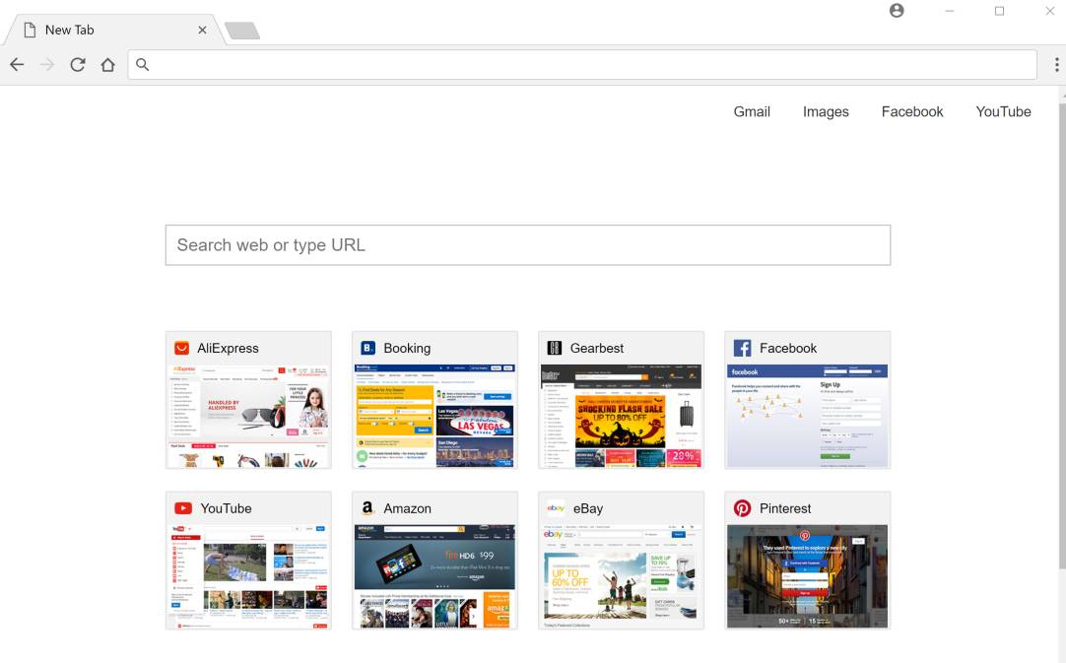Open the Facebook link in top bar
Image resolution: width=1066 pixels, height=663 pixels.
(x=911, y=111)
